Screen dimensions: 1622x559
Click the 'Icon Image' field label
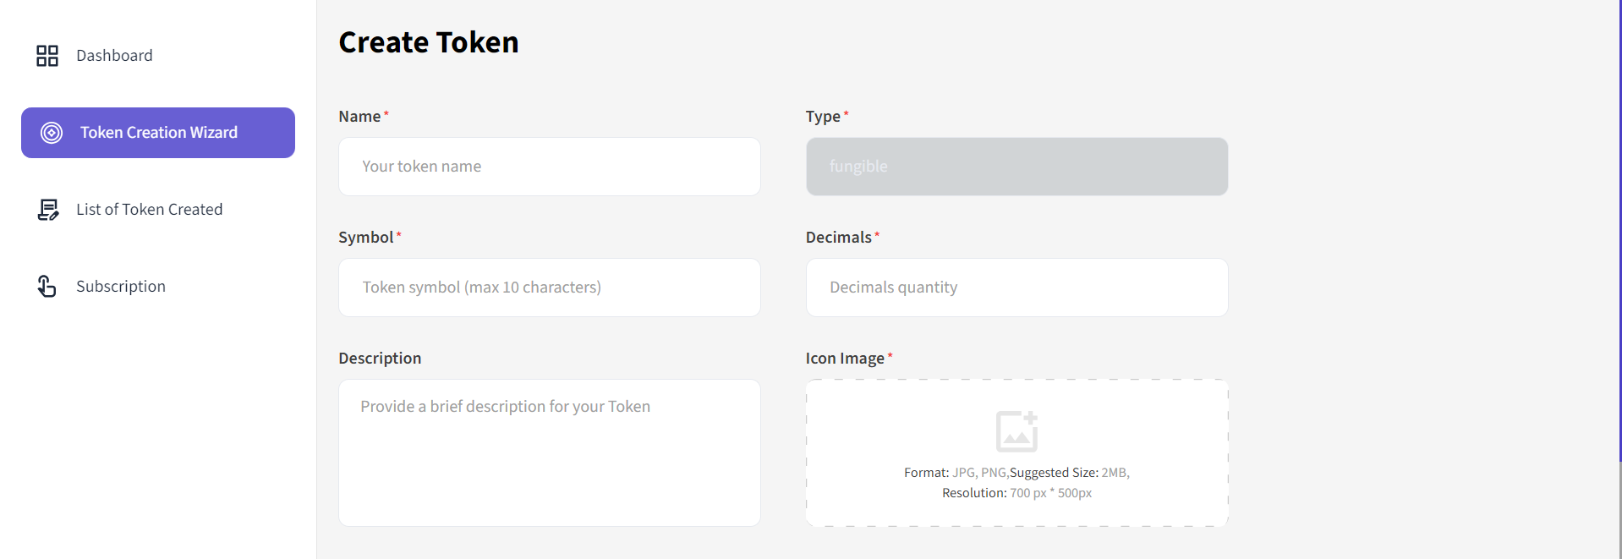coord(845,359)
